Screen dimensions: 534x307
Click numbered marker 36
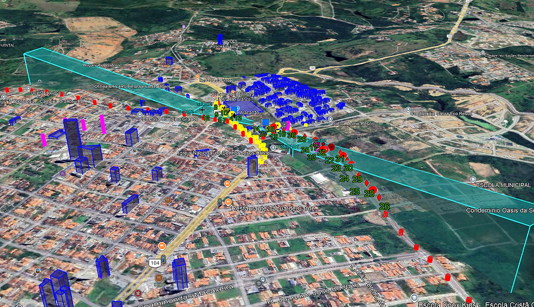coord(291,136)
